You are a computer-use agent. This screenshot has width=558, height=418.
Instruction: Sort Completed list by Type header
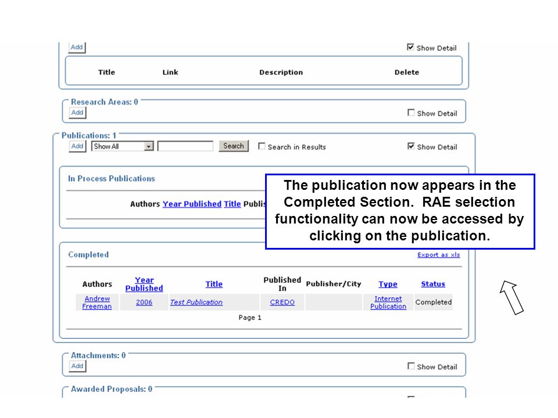tap(388, 284)
